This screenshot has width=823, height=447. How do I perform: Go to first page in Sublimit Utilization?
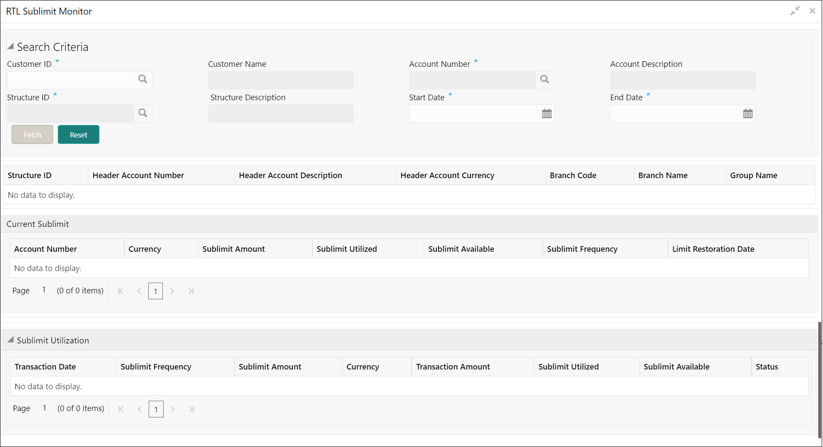[121, 409]
